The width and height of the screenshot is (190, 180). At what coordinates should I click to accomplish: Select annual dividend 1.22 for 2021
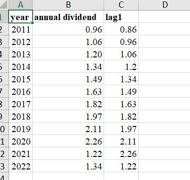point(68,154)
